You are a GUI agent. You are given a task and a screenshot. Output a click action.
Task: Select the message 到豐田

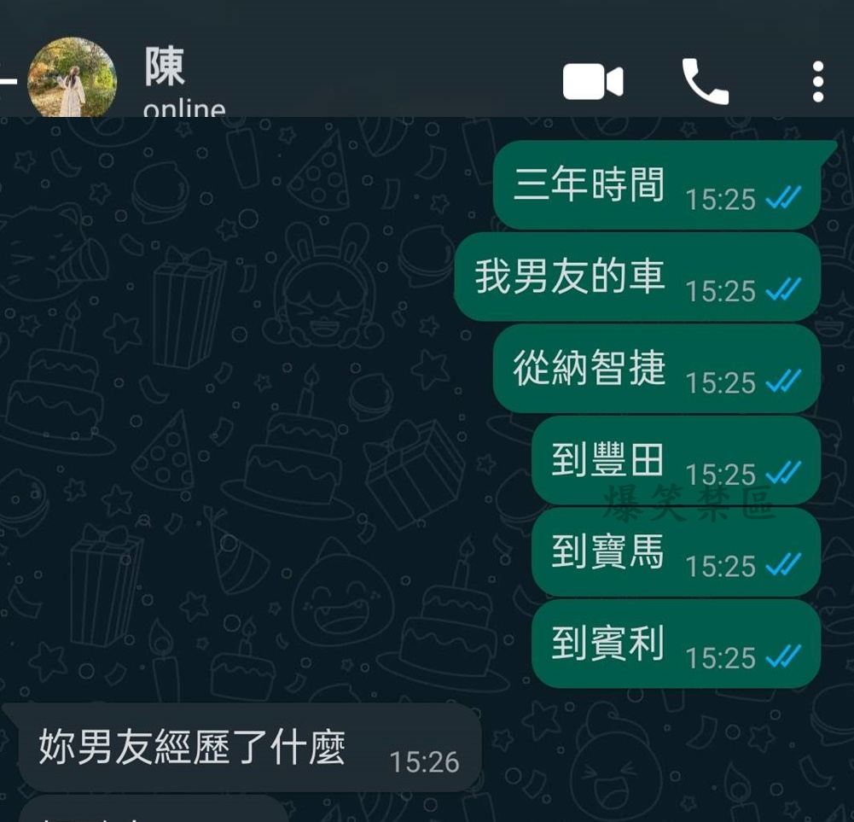(x=676, y=460)
